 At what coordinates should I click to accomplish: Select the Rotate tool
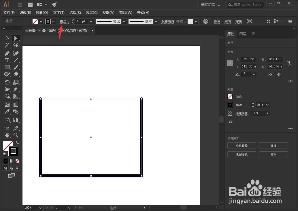click(x=7, y=82)
